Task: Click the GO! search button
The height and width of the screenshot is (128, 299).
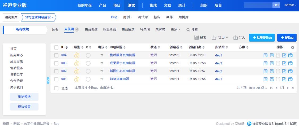Action: (276, 5)
